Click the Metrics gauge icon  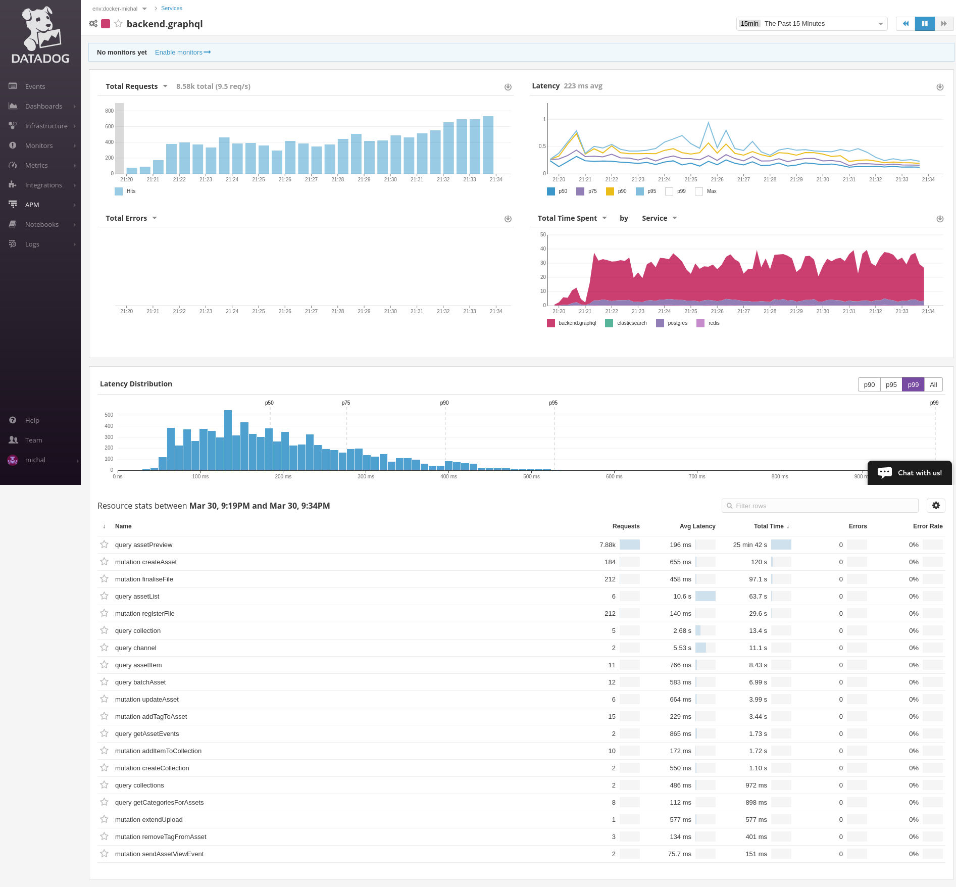click(x=13, y=165)
